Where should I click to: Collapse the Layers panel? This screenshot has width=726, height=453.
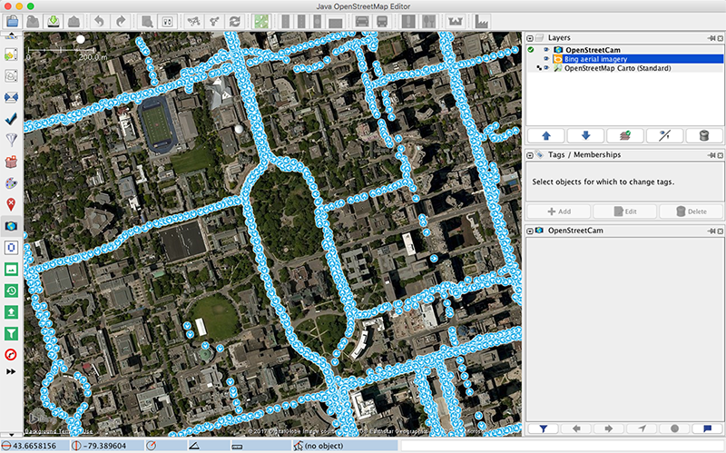532,37
